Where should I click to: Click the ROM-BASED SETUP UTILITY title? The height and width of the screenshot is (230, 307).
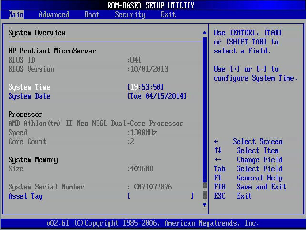click(151, 5)
